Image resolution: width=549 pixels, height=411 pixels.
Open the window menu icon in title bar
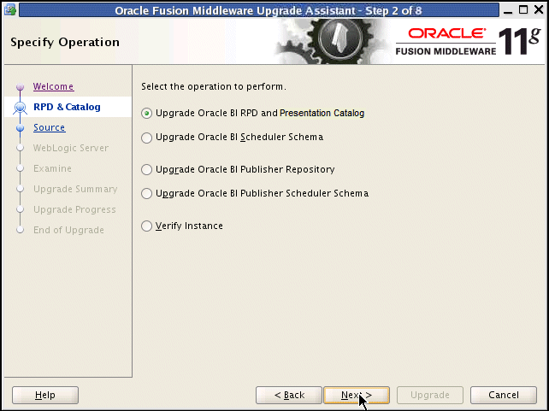[10, 10]
